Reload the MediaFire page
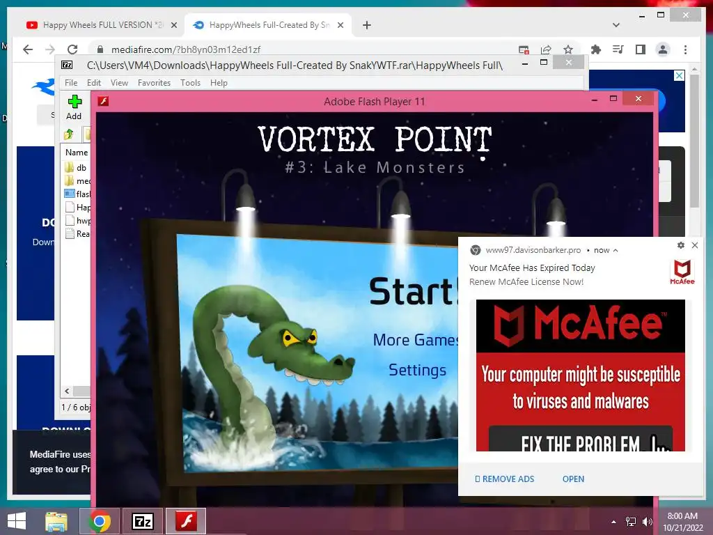The height and width of the screenshot is (535, 713). pos(72,49)
